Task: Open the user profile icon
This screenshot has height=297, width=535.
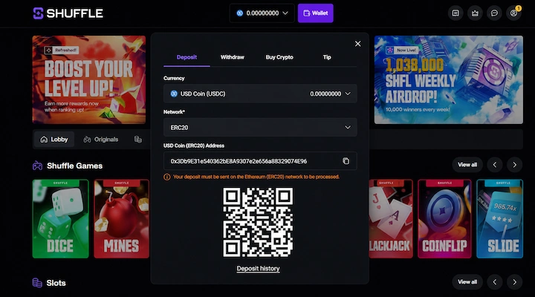Action: point(514,13)
